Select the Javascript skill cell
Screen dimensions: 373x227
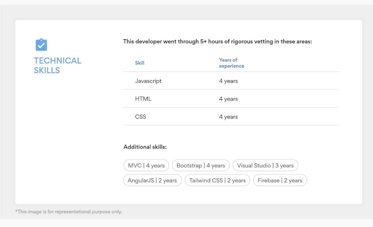(x=148, y=81)
